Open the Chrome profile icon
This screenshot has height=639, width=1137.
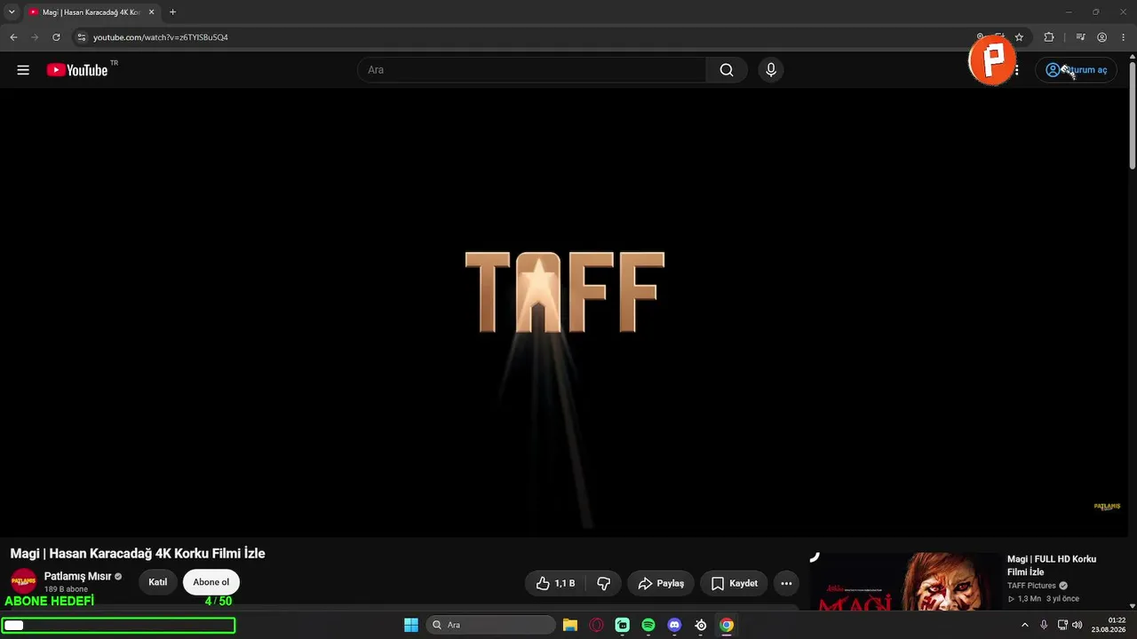(x=1101, y=37)
